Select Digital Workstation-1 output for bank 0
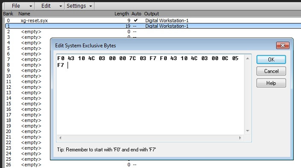 pos(167,20)
